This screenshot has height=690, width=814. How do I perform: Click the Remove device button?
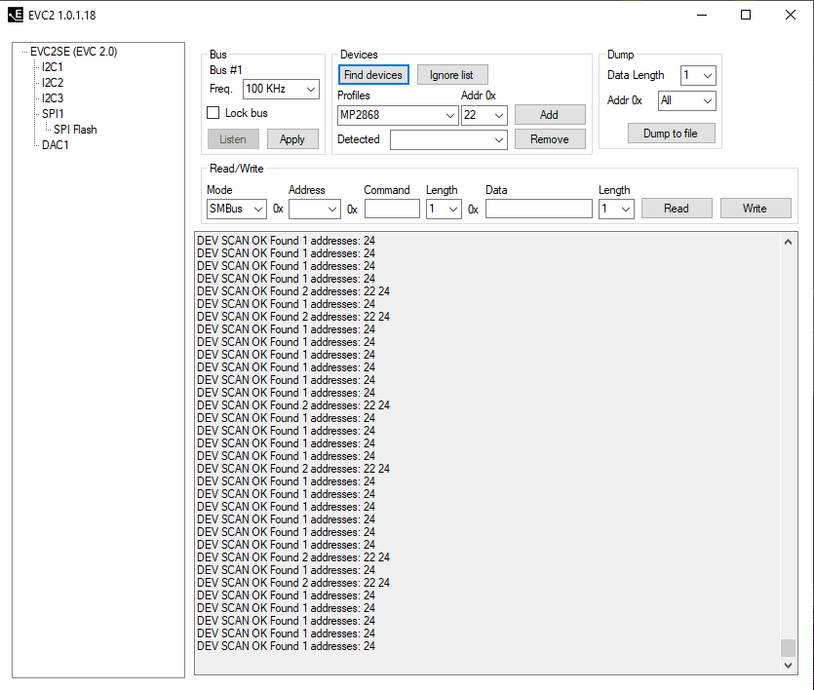tap(550, 139)
